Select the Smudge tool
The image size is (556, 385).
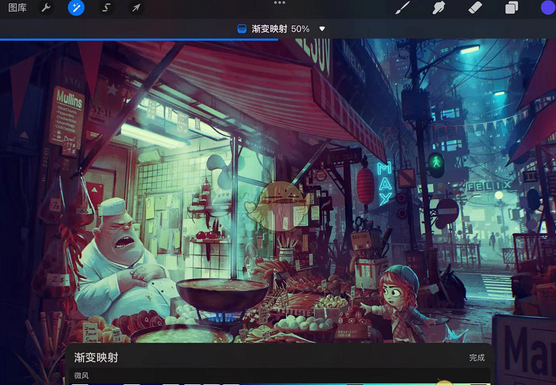(x=439, y=7)
